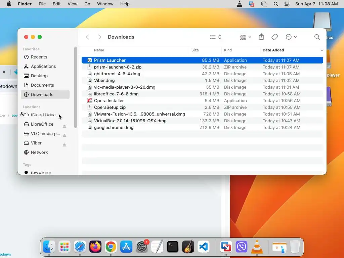Open Control Center in the menu bar
The height and width of the screenshot is (258, 344).
coord(287,4)
